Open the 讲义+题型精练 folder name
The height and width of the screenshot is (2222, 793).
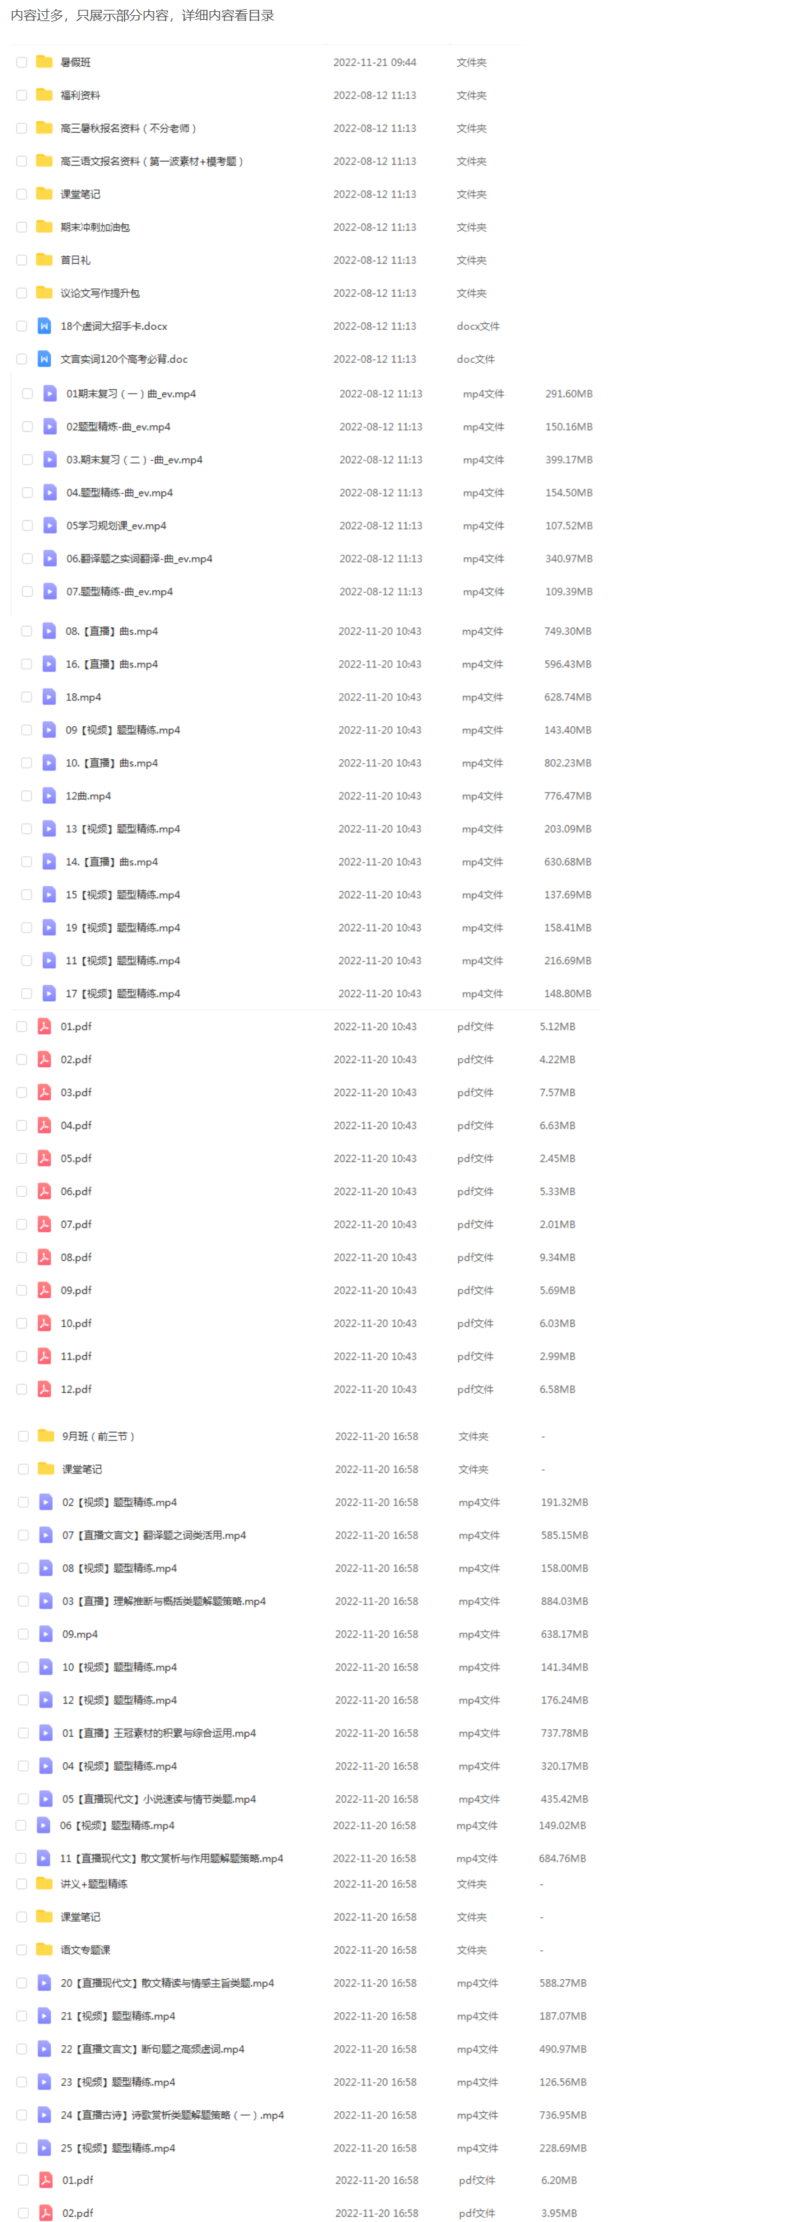[x=94, y=1884]
